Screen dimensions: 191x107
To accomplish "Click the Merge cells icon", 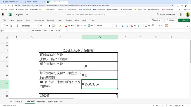I will pos(89,26).
